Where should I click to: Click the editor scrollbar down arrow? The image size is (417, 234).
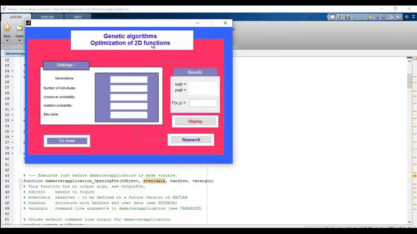410,222
